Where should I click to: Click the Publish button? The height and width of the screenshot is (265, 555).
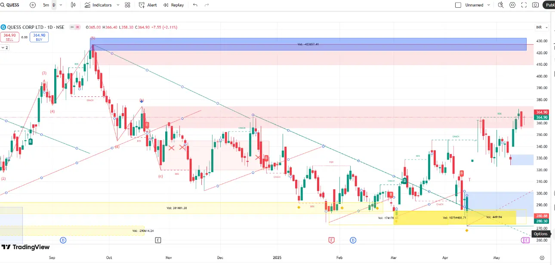(549, 5)
